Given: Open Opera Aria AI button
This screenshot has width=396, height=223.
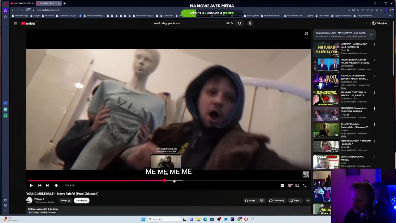Looking at the screenshot, I should [392, 10].
